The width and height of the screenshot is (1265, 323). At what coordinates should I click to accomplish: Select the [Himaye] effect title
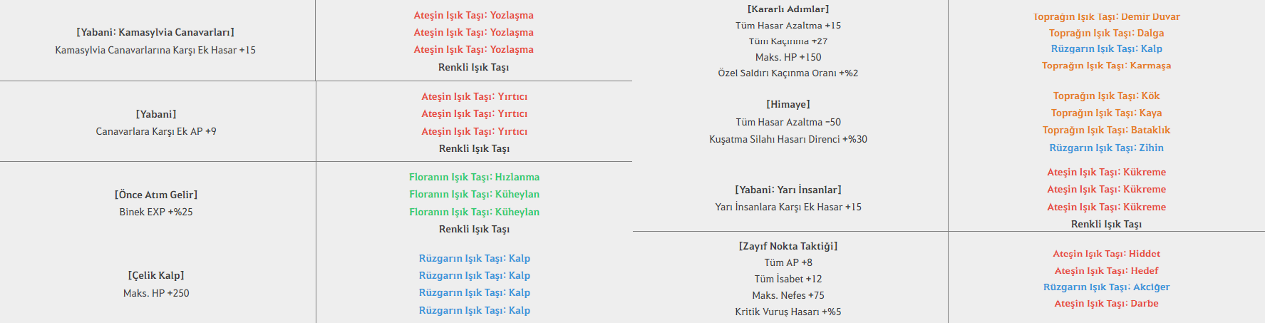pos(788,104)
